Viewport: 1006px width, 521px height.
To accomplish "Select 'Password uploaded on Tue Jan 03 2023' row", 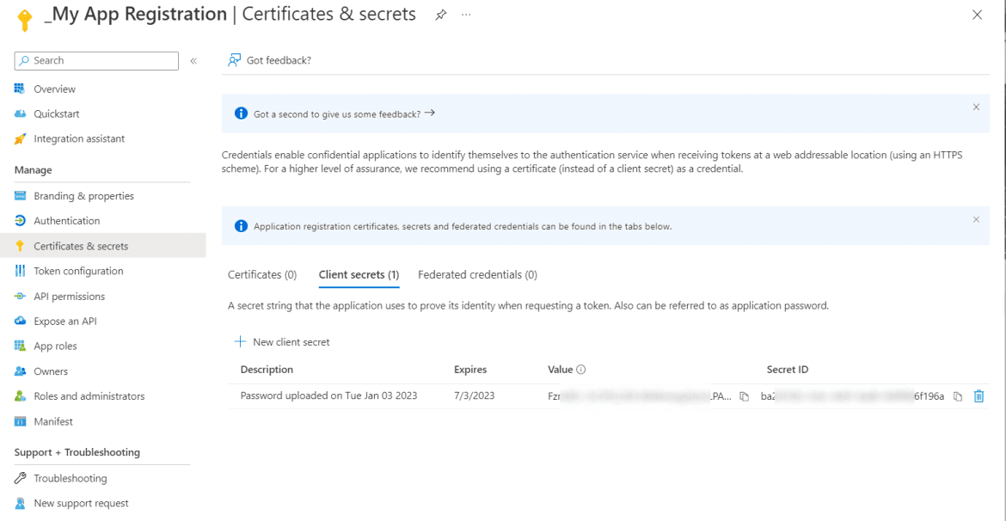I will 328,395.
